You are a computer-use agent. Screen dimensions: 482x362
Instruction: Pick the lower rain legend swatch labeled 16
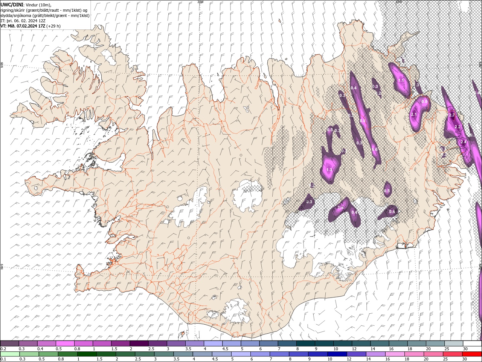click(x=394, y=354)
